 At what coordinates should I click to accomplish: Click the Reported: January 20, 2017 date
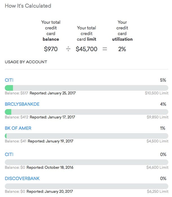click(50, 191)
